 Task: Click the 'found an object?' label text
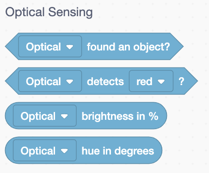click(x=129, y=47)
